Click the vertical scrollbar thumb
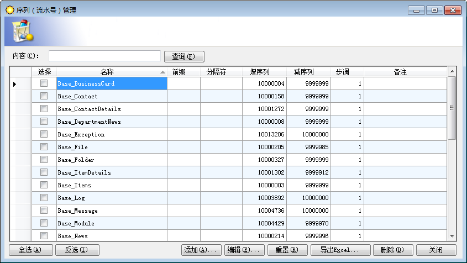This screenshot has width=467, height=263. coord(452,108)
